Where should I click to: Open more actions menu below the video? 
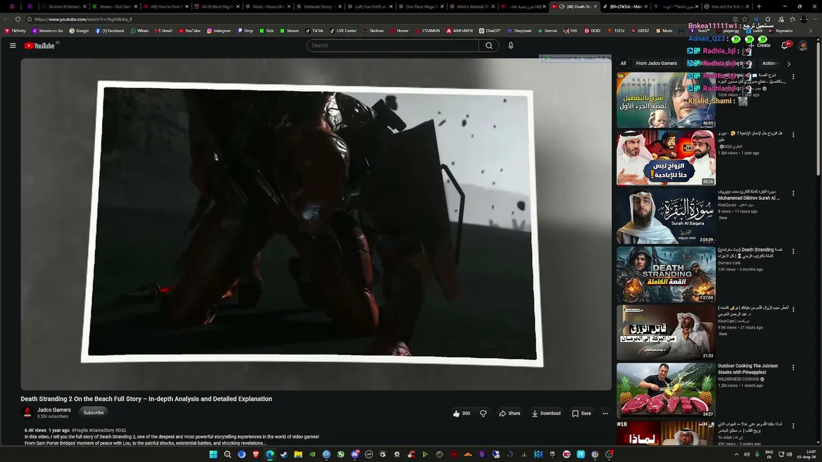[605, 413]
